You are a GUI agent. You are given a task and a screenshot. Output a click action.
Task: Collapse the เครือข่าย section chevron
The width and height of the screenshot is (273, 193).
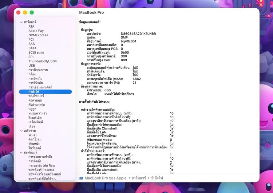[x=21, y=131]
